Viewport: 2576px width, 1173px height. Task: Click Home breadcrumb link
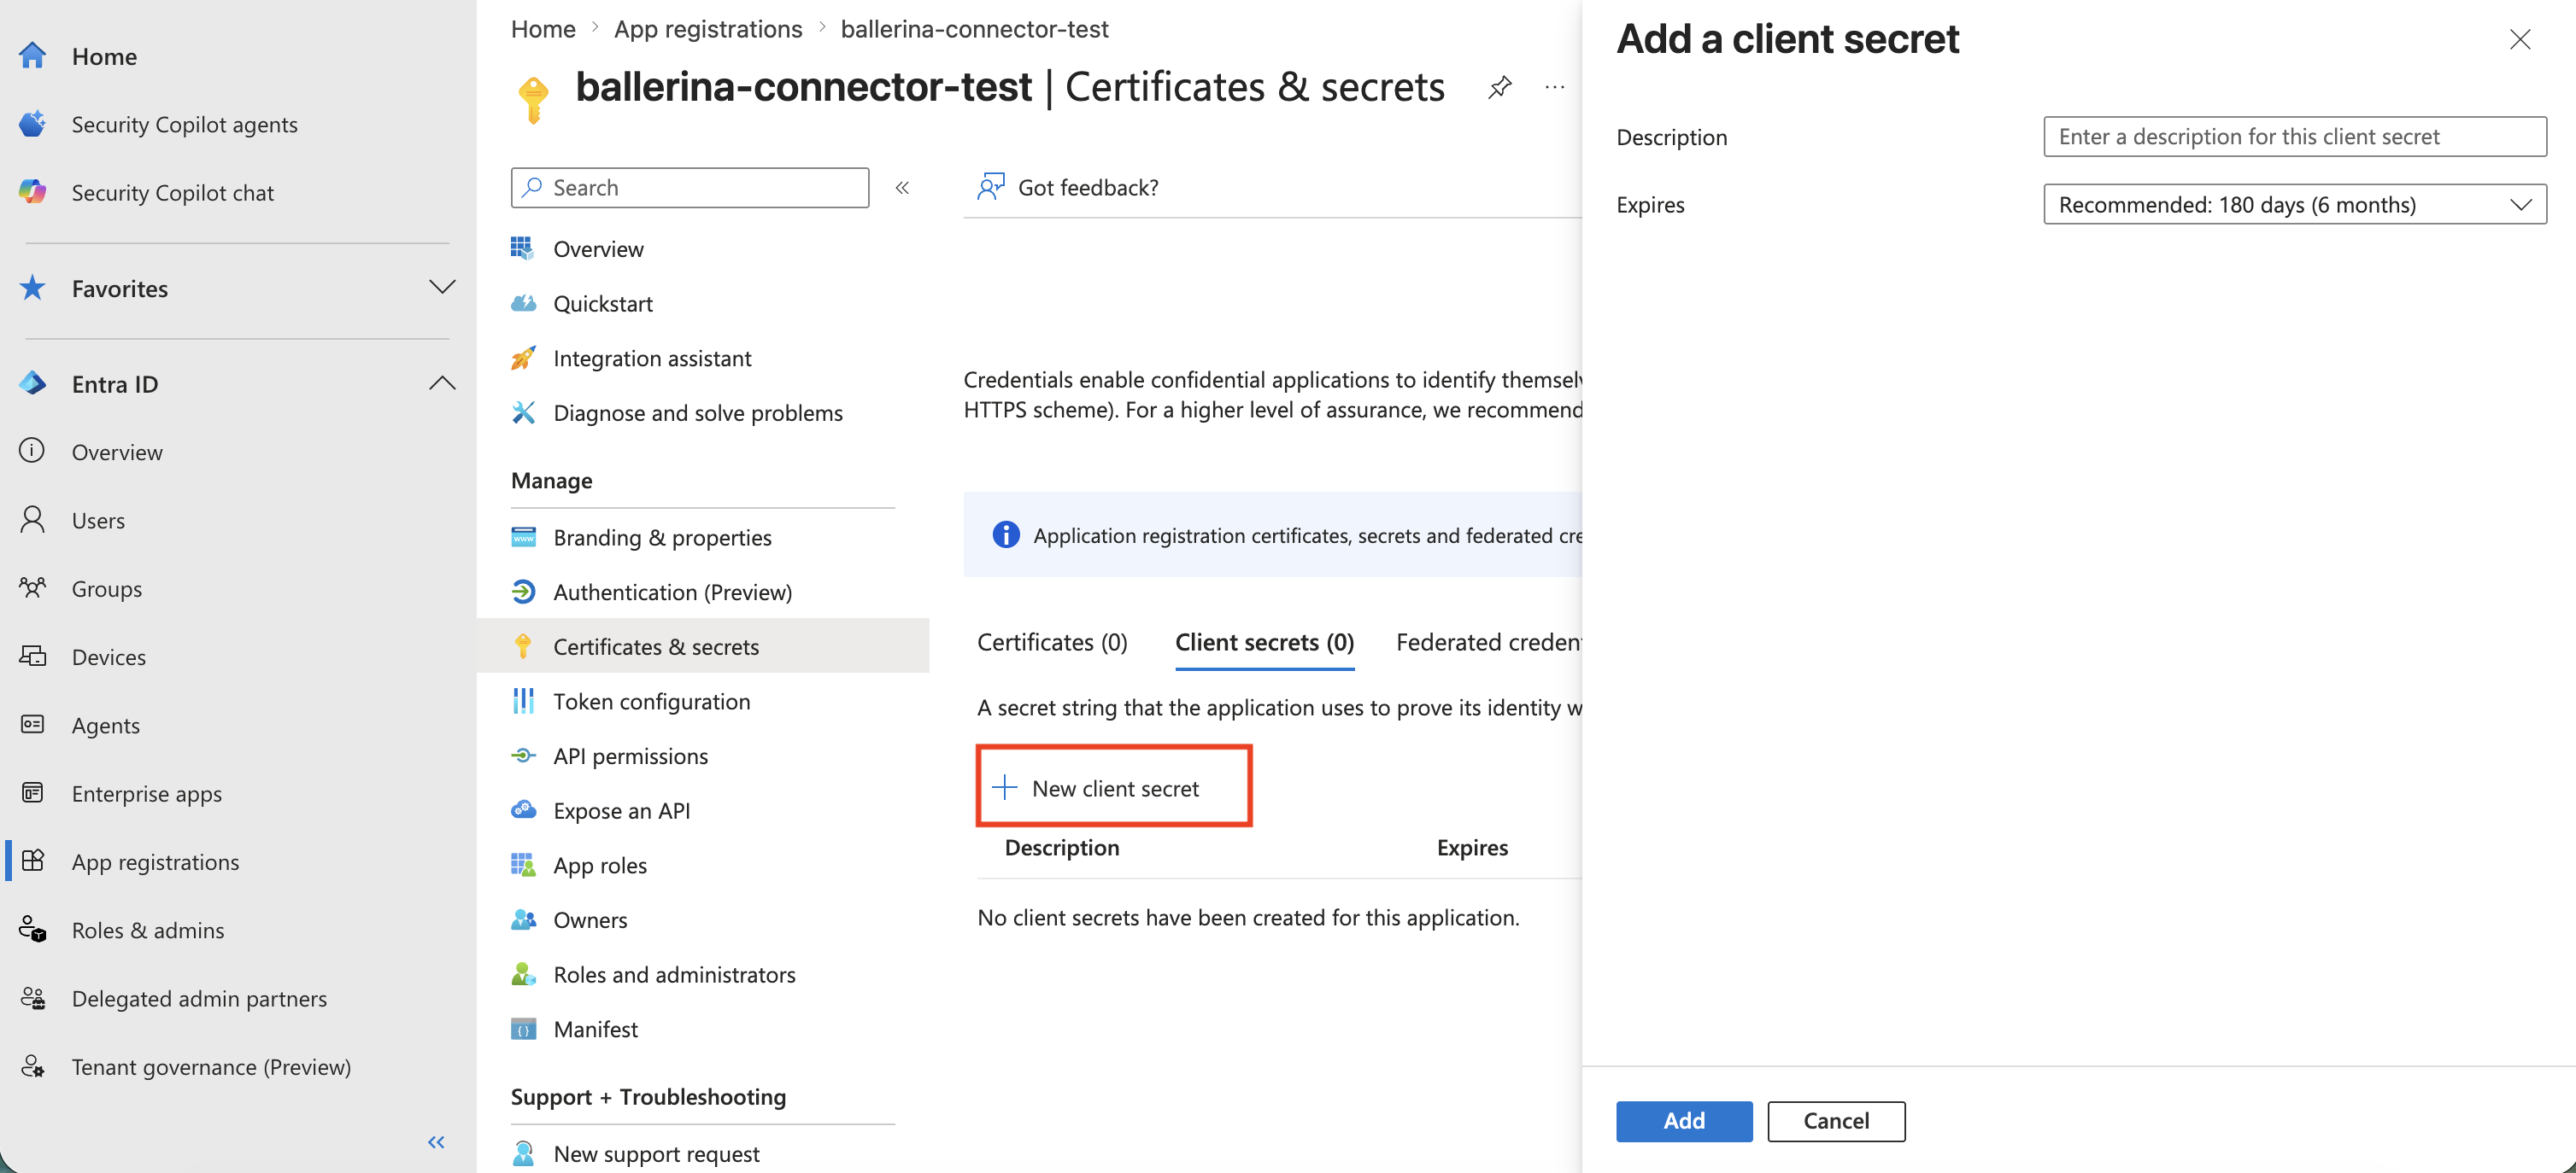coord(543,29)
